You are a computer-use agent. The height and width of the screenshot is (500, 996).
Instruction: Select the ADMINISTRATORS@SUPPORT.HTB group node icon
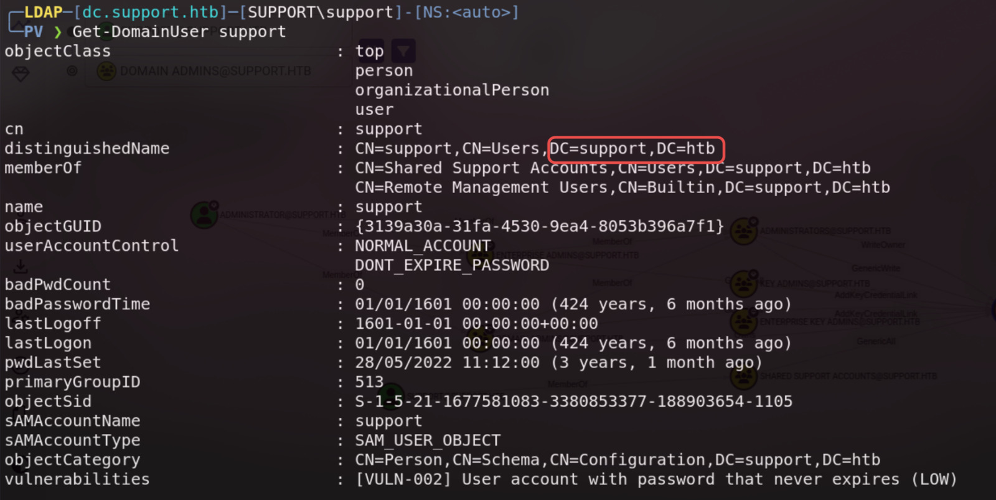point(743,231)
